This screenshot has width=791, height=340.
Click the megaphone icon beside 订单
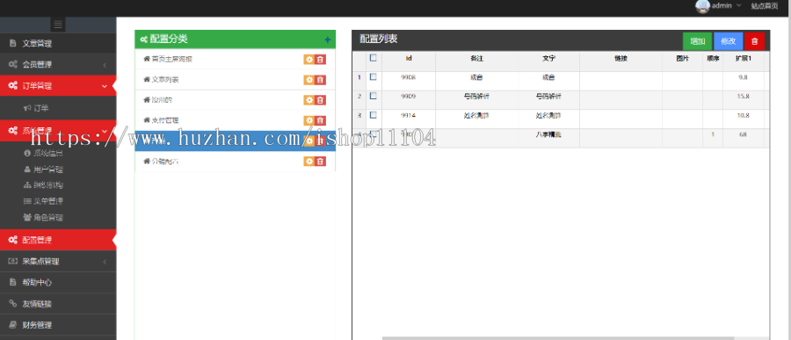tap(26, 108)
